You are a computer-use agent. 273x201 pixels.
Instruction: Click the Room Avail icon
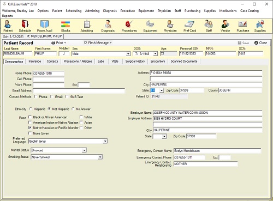[45, 26]
